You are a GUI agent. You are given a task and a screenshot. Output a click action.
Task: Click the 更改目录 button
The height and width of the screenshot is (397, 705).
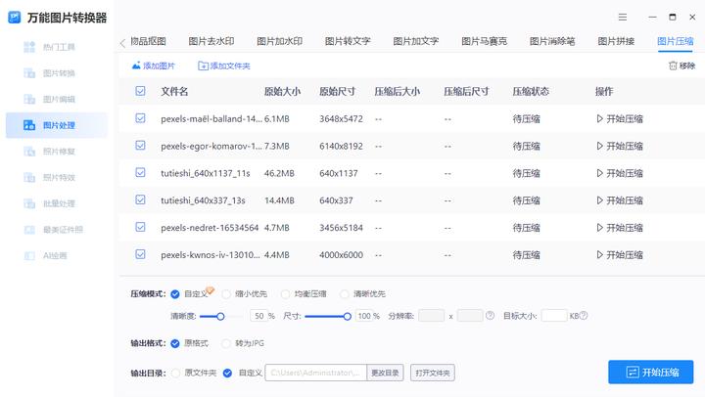pos(385,373)
